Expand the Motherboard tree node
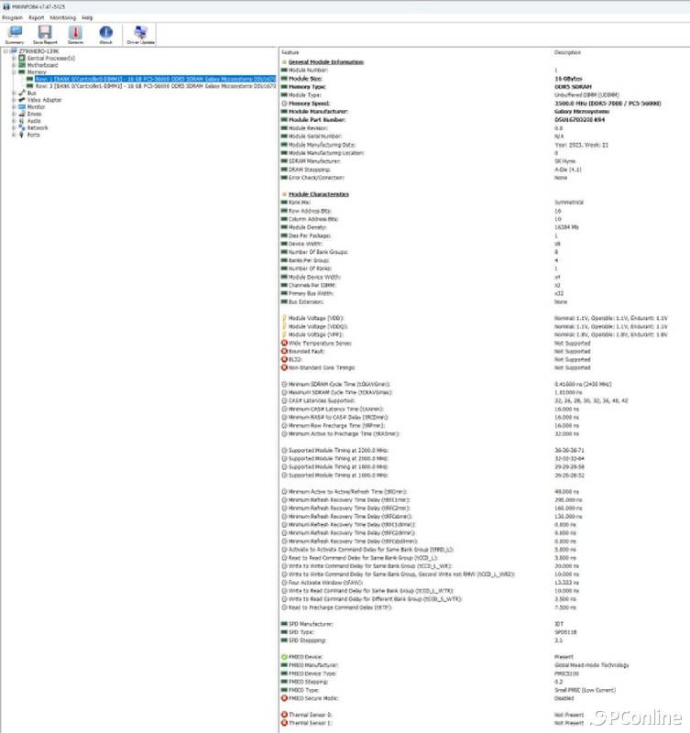 pos(13,65)
